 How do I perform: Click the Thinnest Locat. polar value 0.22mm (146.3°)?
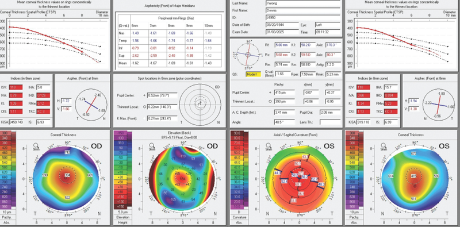pos(162,107)
